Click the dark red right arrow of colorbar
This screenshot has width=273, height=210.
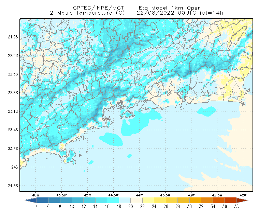242,200
